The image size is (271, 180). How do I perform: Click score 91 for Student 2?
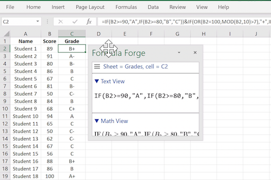click(x=50, y=56)
